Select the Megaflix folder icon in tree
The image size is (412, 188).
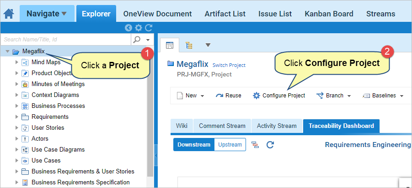pyautogui.click(x=16, y=51)
